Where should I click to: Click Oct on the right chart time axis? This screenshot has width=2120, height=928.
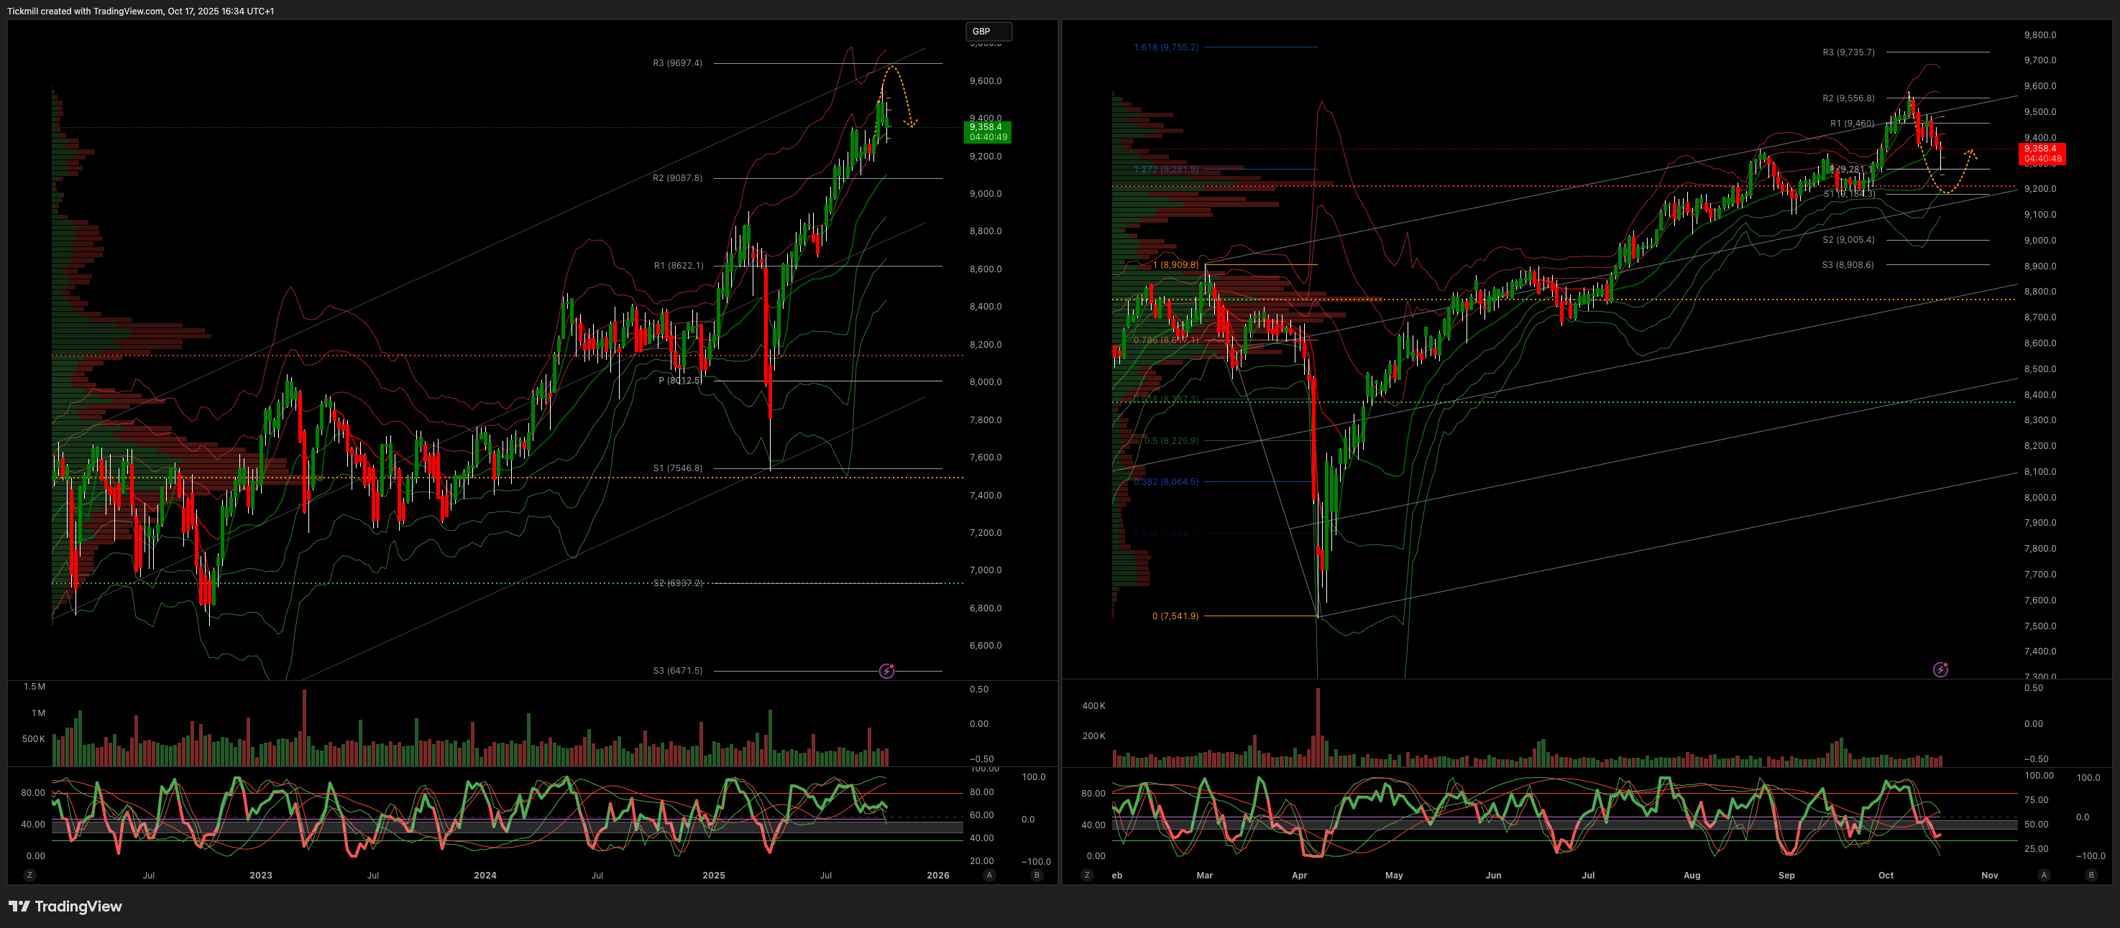[1886, 876]
